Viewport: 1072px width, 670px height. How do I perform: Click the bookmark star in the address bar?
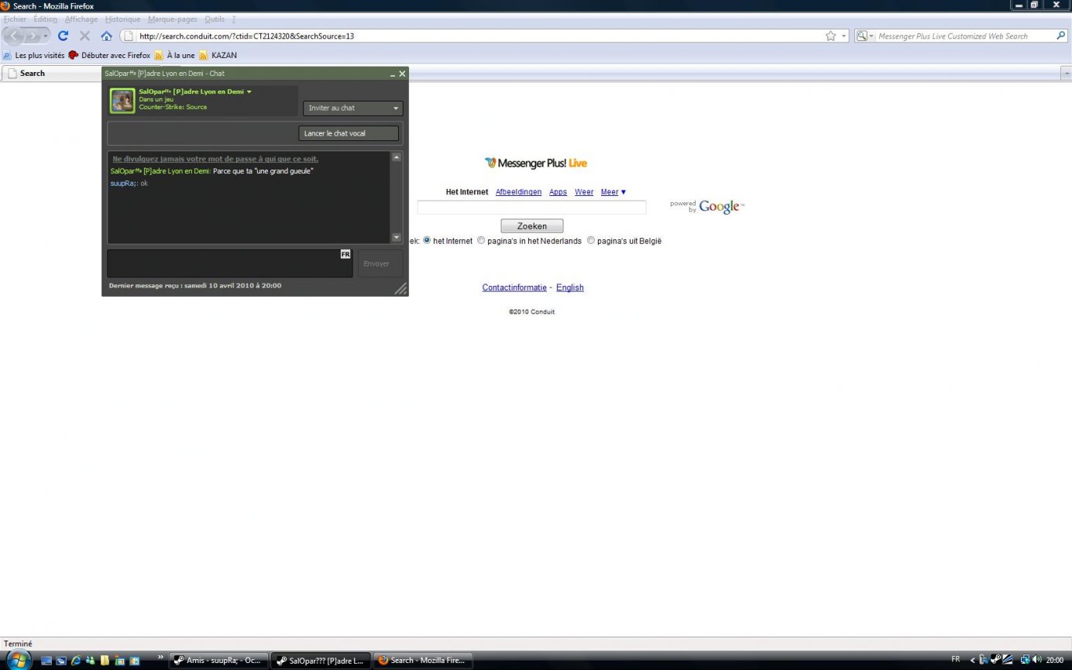click(x=830, y=36)
